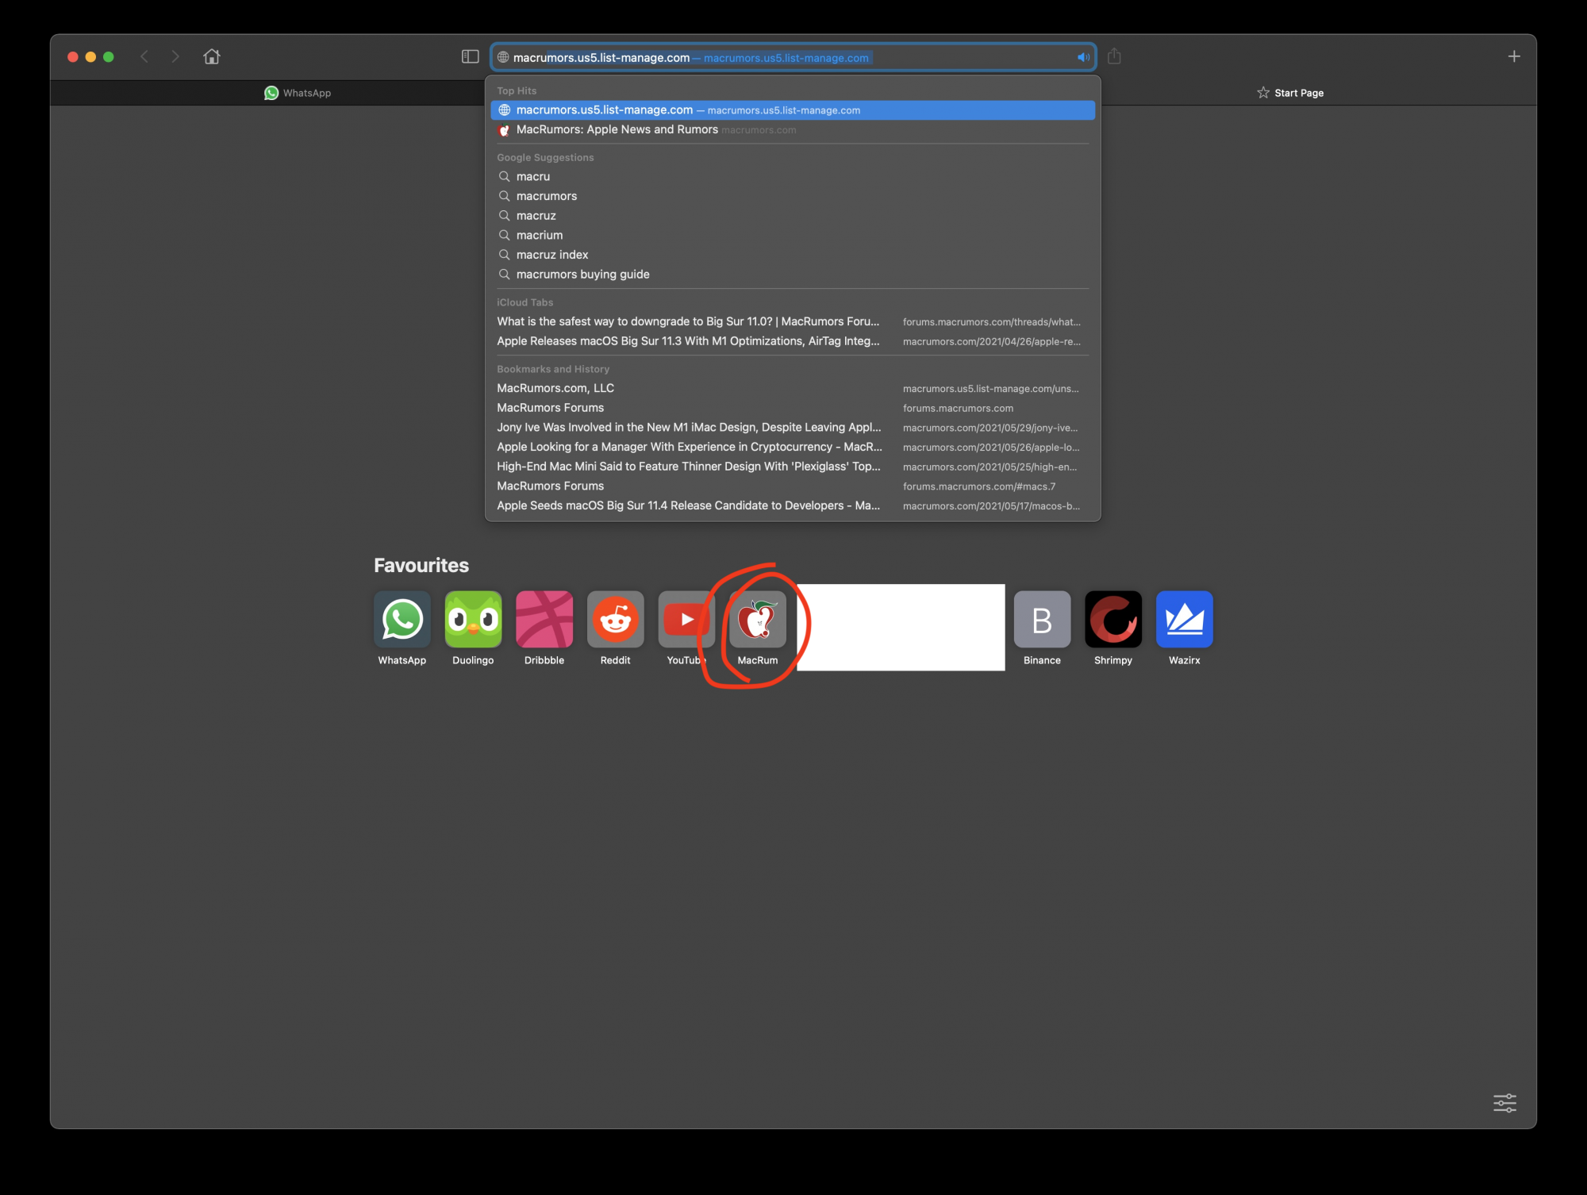Open Dribbble favourite icon

[544, 620]
